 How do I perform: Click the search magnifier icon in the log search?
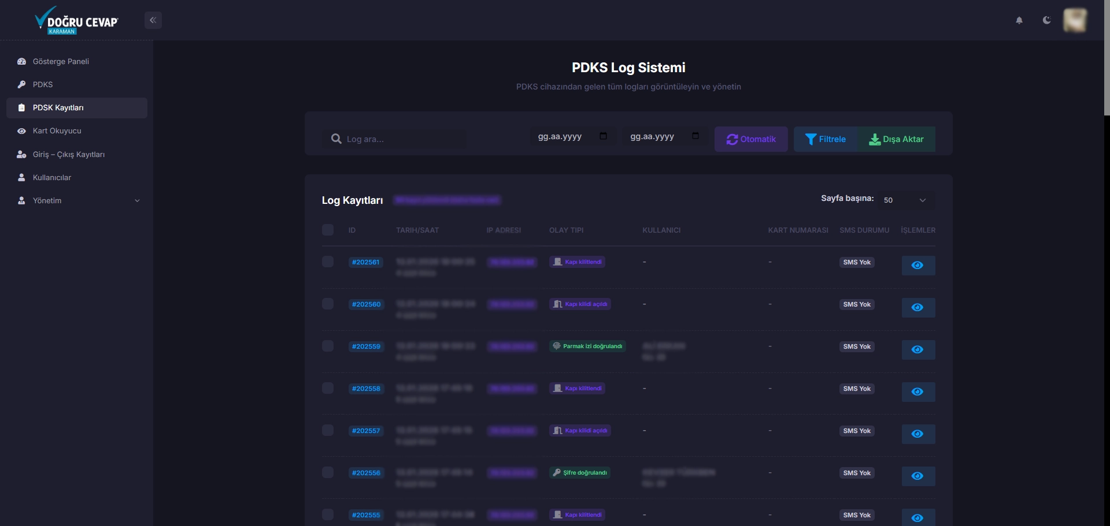point(336,139)
